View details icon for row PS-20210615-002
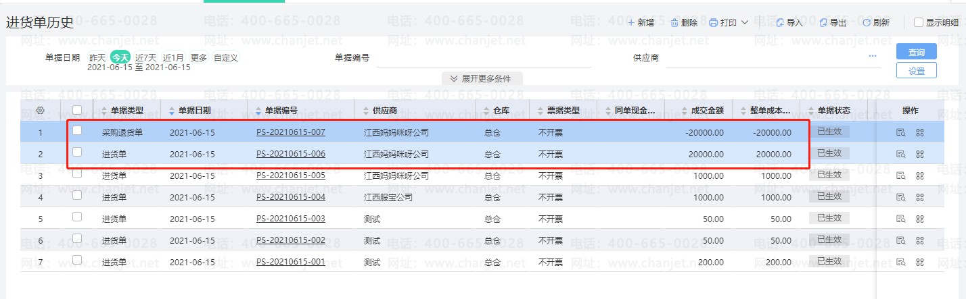 pyautogui.click(x=900, y=240)
